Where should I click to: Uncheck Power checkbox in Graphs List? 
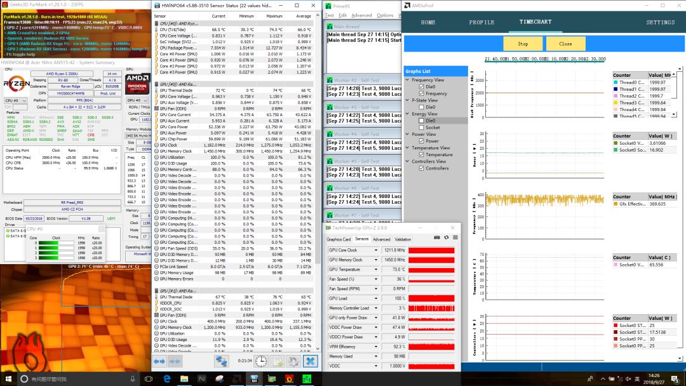click(421, 141)
